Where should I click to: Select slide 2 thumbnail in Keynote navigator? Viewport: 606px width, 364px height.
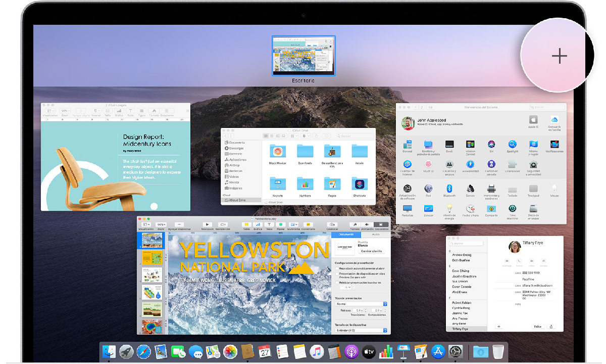tap(151, 258)
